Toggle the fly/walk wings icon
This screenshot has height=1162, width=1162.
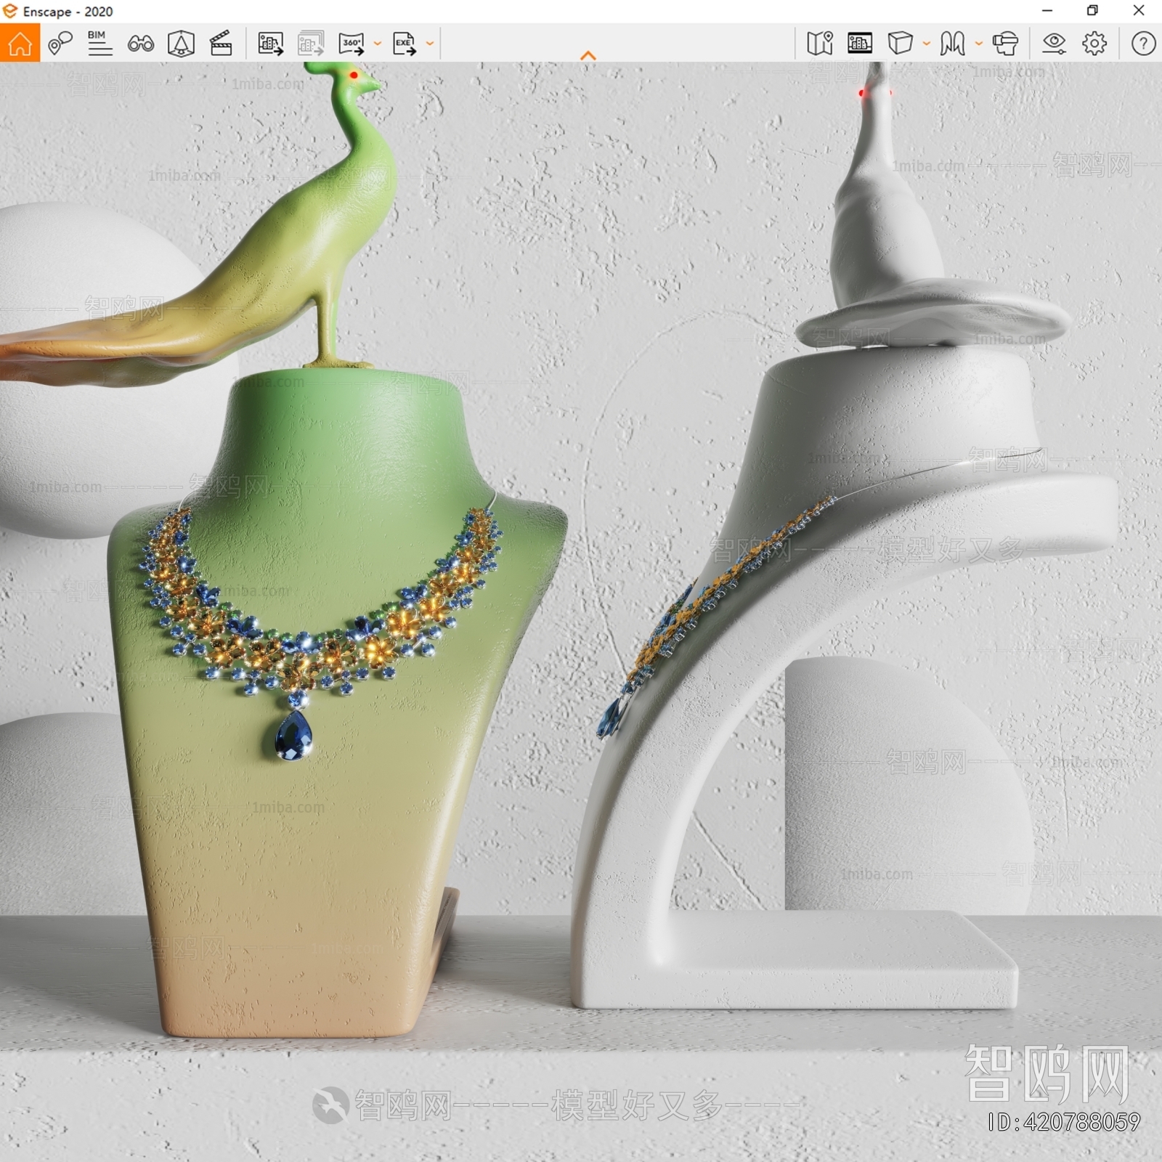[952, 44]
